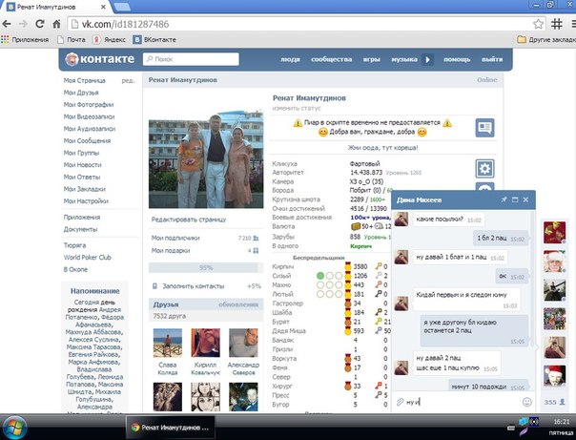576x440 pixels.
Task: Click the medal icon in Кирпич row
Action: click(348, 266)
